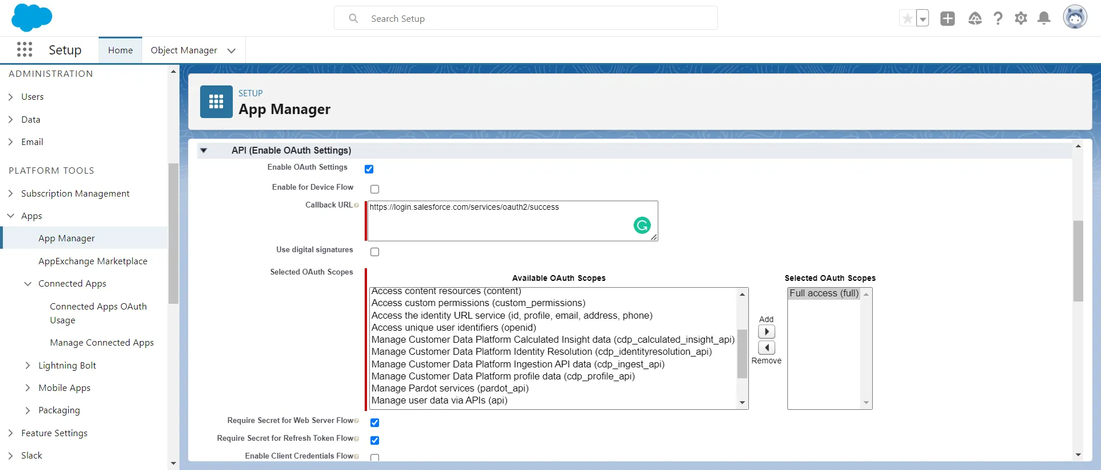Expand the Mobile Apps node
The height and width of the screenshot is (470, 1101).
tap(28, 388)
